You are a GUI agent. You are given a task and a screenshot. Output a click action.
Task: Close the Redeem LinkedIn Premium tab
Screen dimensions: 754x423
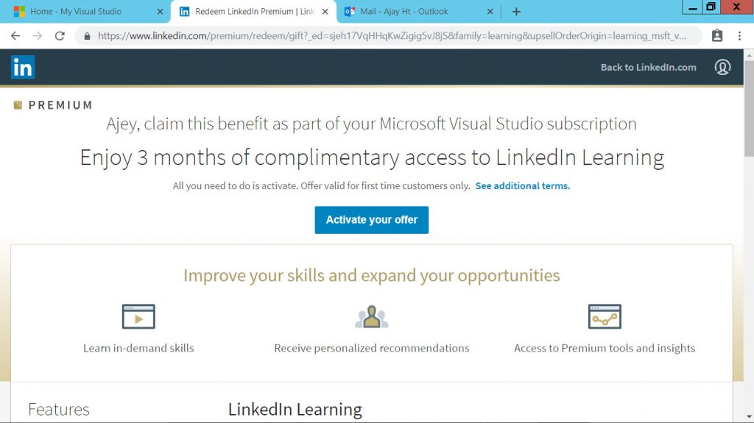[325, 12]
